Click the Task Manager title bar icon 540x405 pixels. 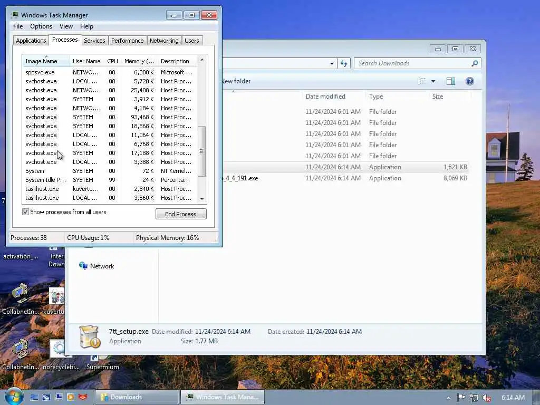14,15
